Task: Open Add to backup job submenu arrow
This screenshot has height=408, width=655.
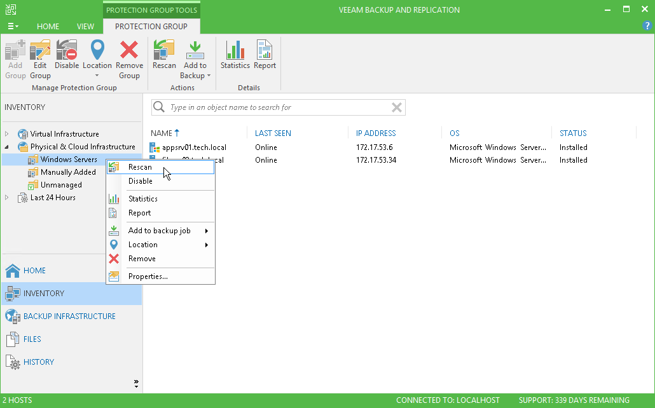Action: coord(207,231)
